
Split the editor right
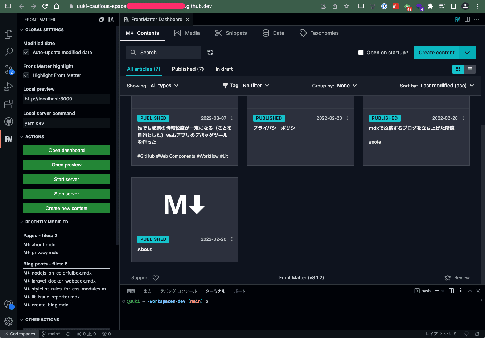point(467,20)
